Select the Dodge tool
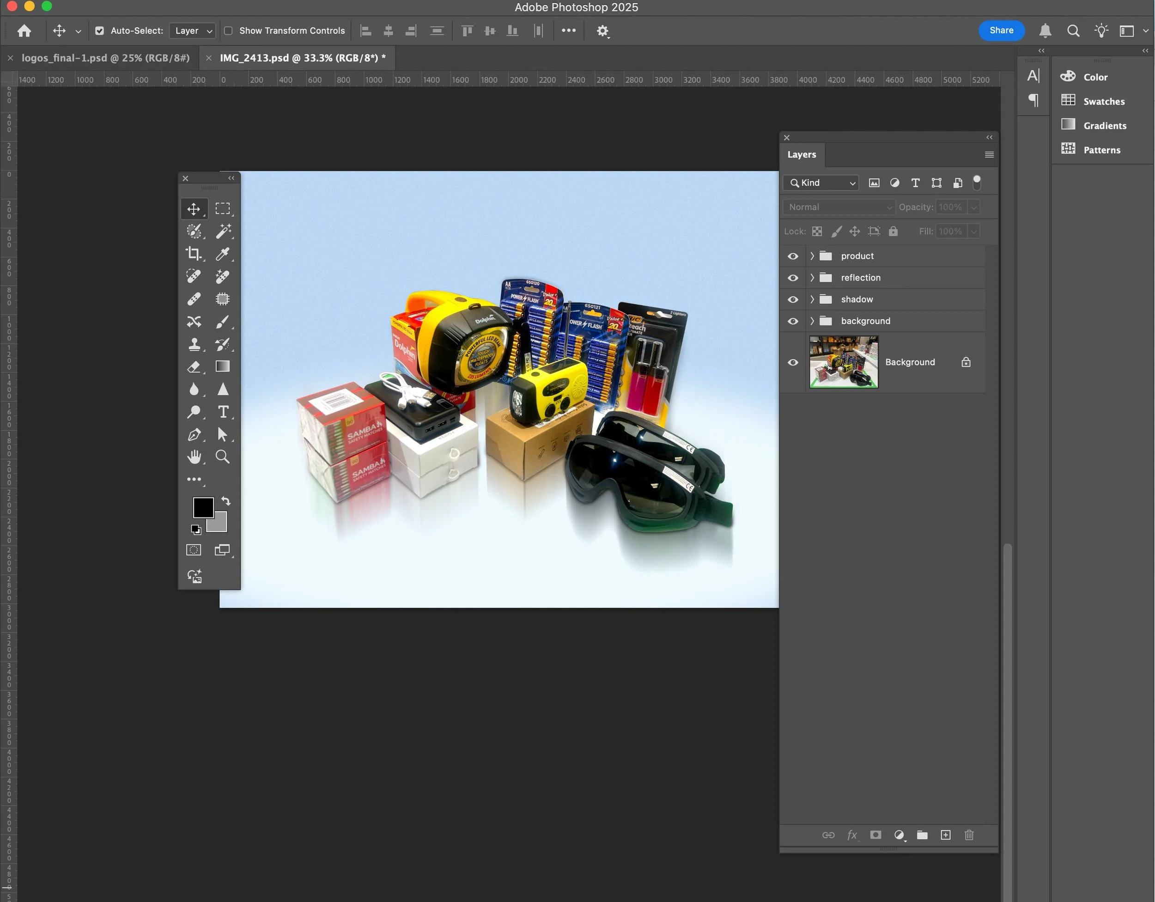Screen dimensions: 1155x902 tap(194, 412)
